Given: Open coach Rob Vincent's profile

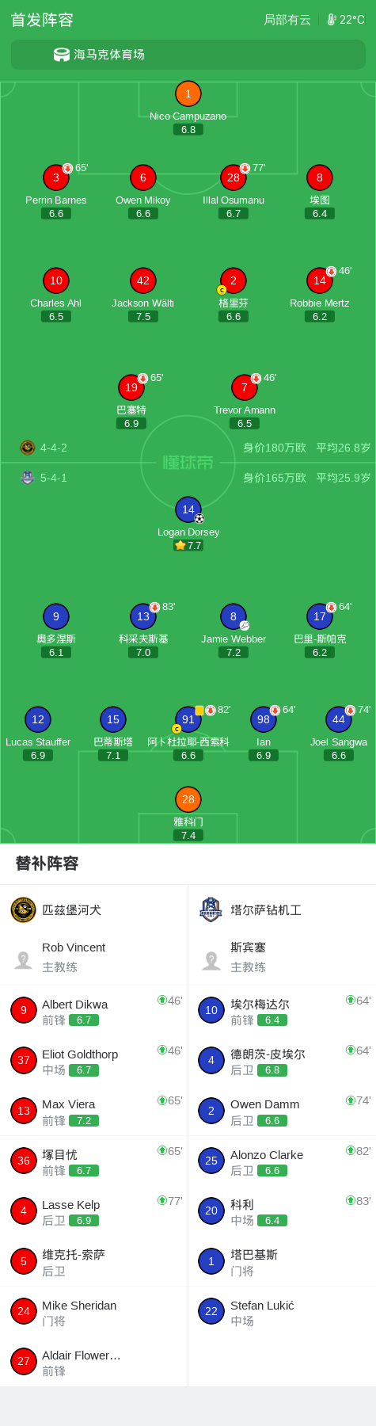Looking at the screenshot, I should coord(94,957).
